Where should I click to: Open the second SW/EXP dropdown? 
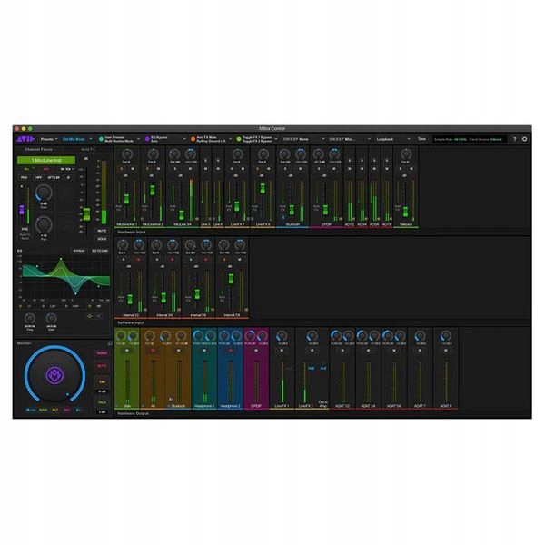[x=350, y=139]
